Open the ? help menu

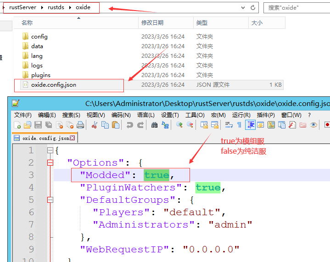309,115
